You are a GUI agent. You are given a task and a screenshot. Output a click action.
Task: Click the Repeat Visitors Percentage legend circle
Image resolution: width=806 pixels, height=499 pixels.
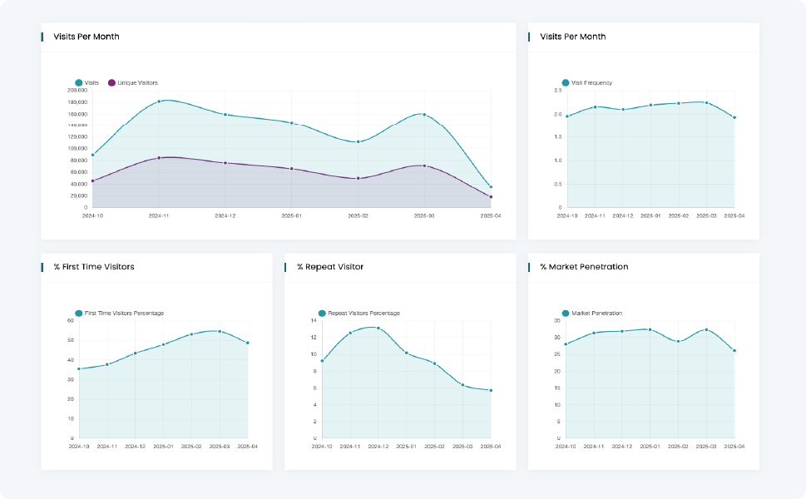click(322, 314)
